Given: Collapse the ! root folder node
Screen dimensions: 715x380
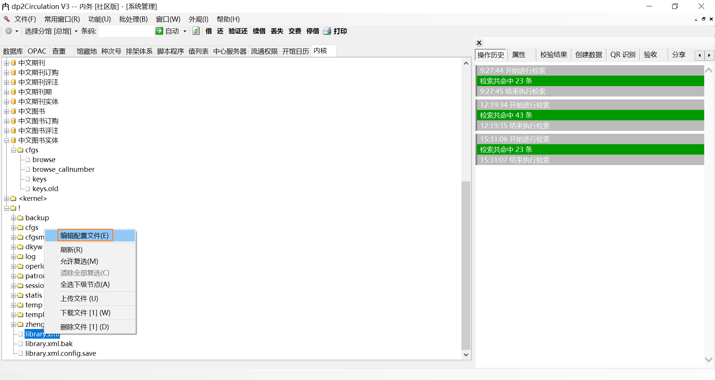Looking at the screenshot, I should pos(6,208).
